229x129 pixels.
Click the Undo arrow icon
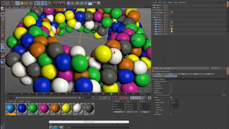click(4, 3)
